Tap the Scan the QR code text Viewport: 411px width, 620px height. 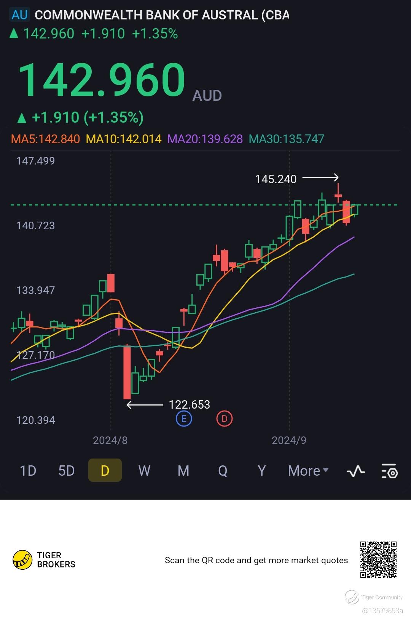point(256,560)
